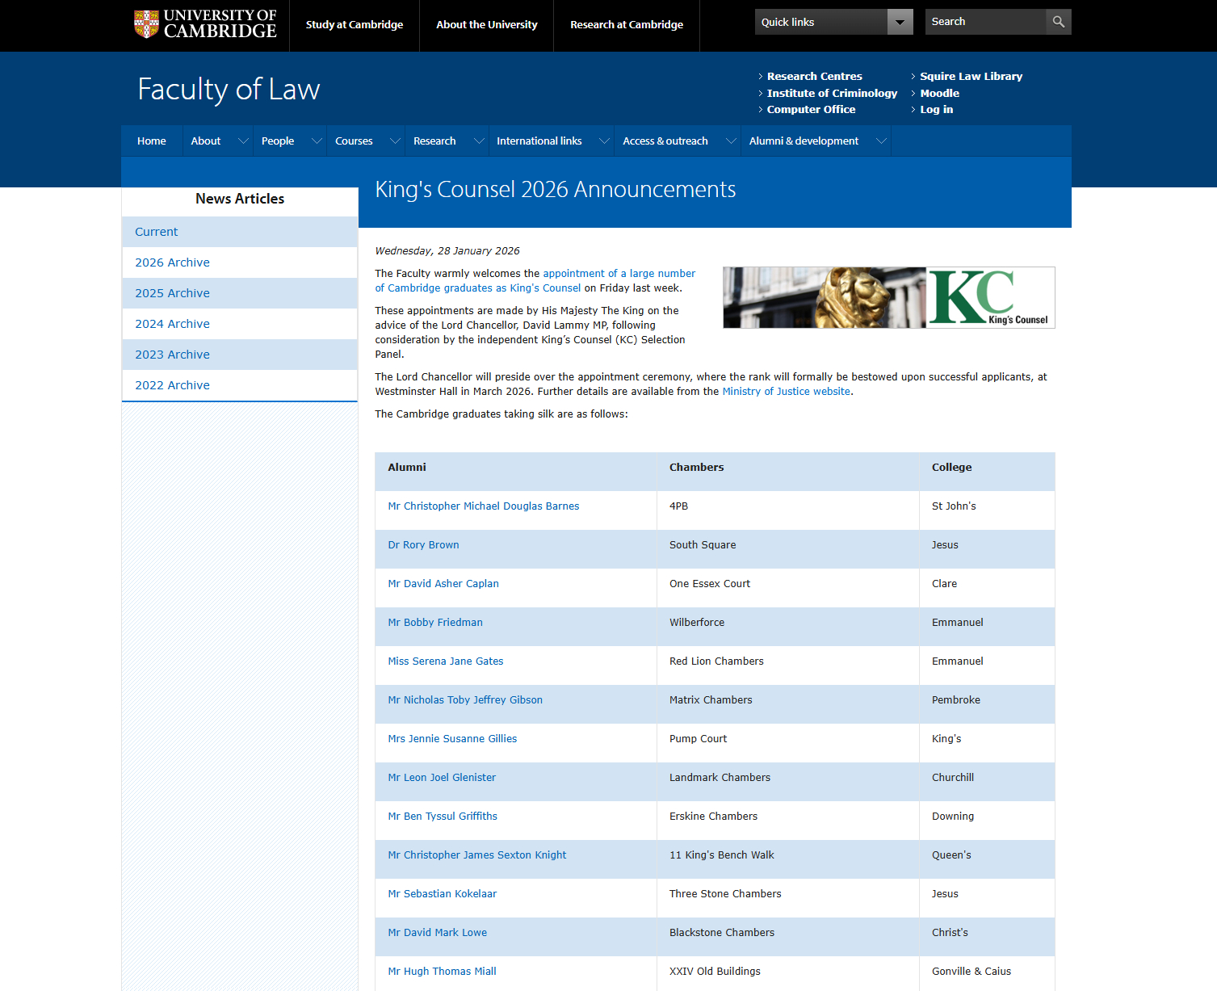Open the Quick links dropdown arrow
This screenshot has height=991, width=1217.
pyautogui.click(x=900, y=22)
